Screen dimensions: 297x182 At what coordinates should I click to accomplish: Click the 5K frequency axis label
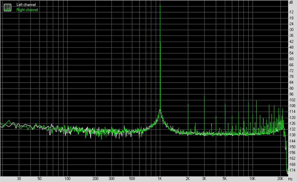tap(225, 179)
